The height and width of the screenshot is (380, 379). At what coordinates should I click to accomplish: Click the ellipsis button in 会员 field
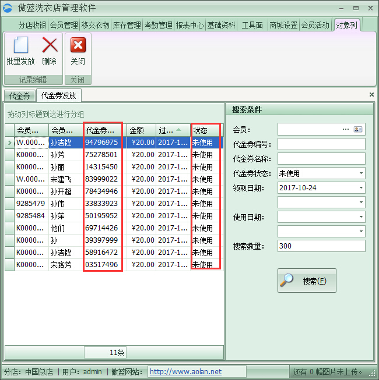point(346,129)
